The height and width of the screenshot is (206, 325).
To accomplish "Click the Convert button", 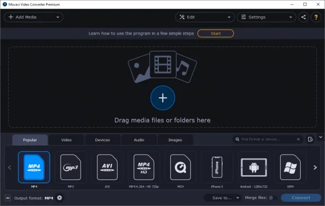I will click(x=301, y=198).
